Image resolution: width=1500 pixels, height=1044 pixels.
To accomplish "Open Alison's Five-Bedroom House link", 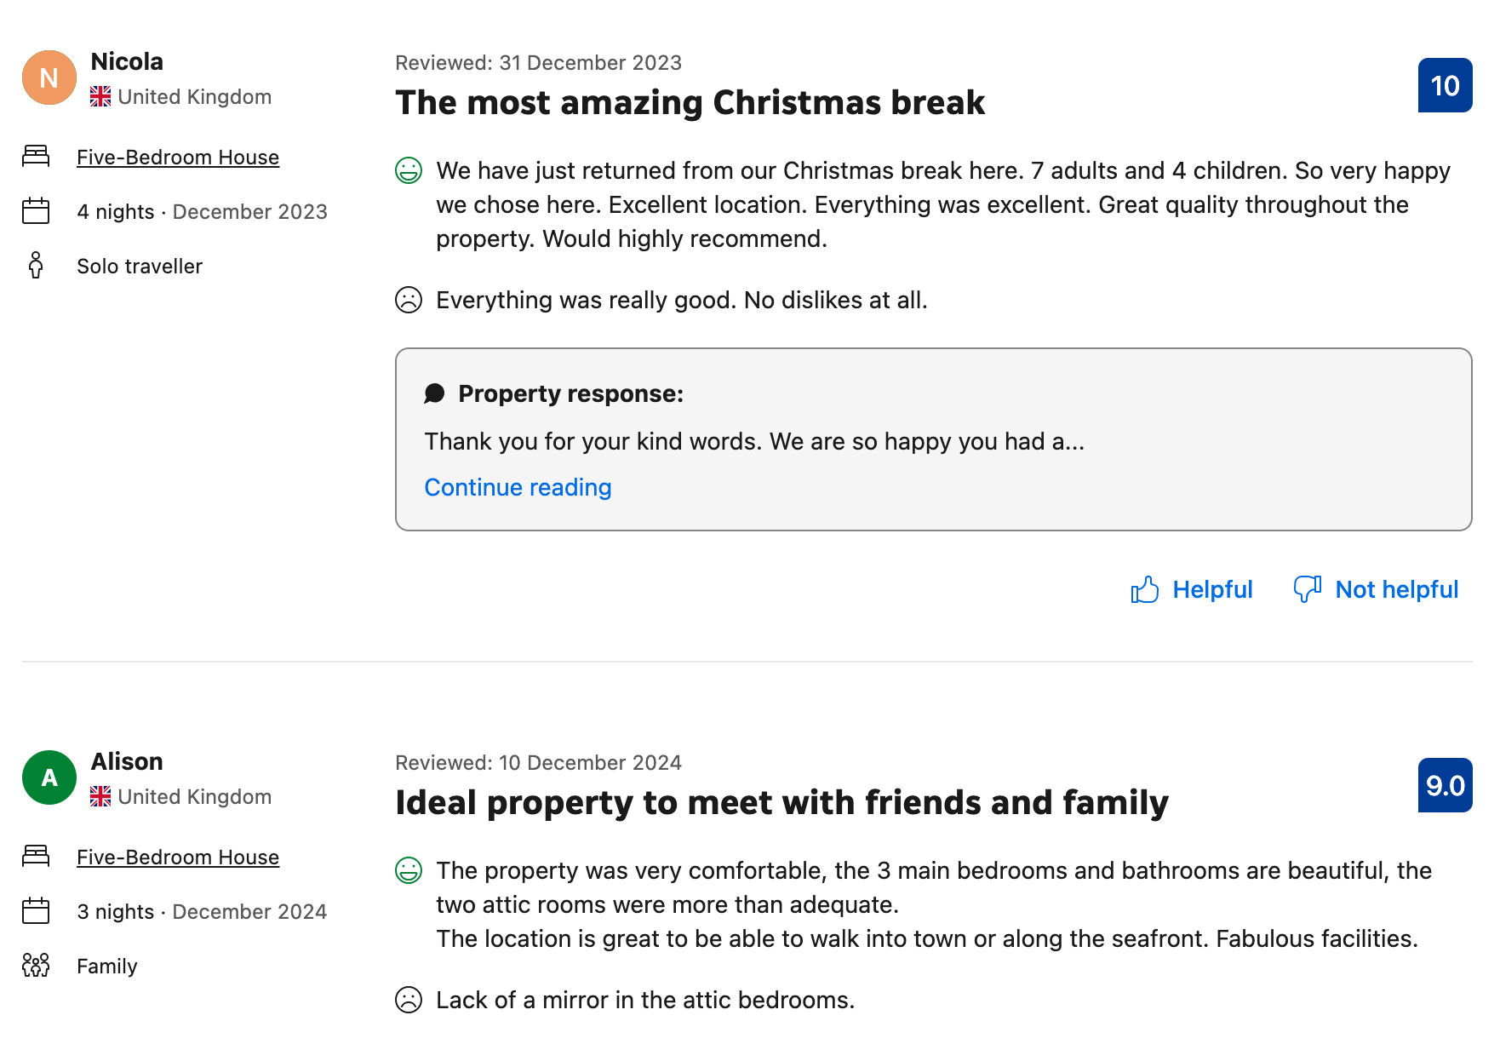I will 178,858.
